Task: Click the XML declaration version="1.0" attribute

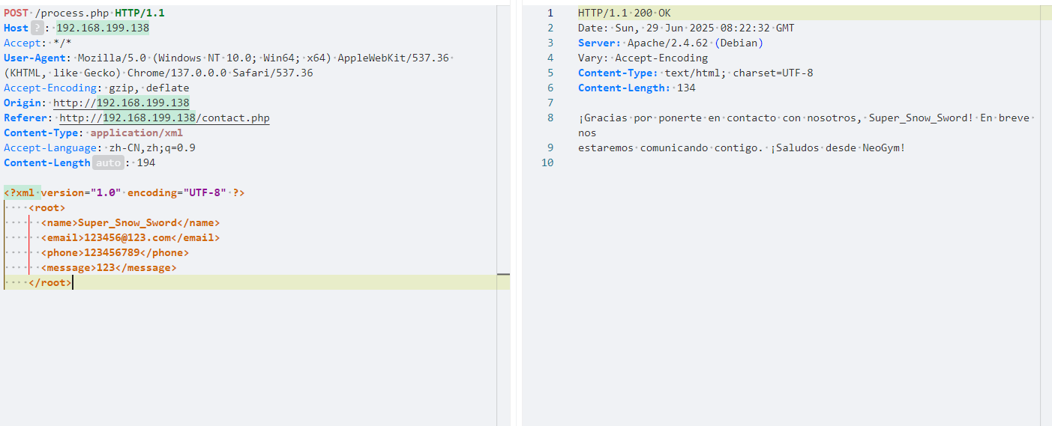Action: pyautogui.click(x=81, y=193)
